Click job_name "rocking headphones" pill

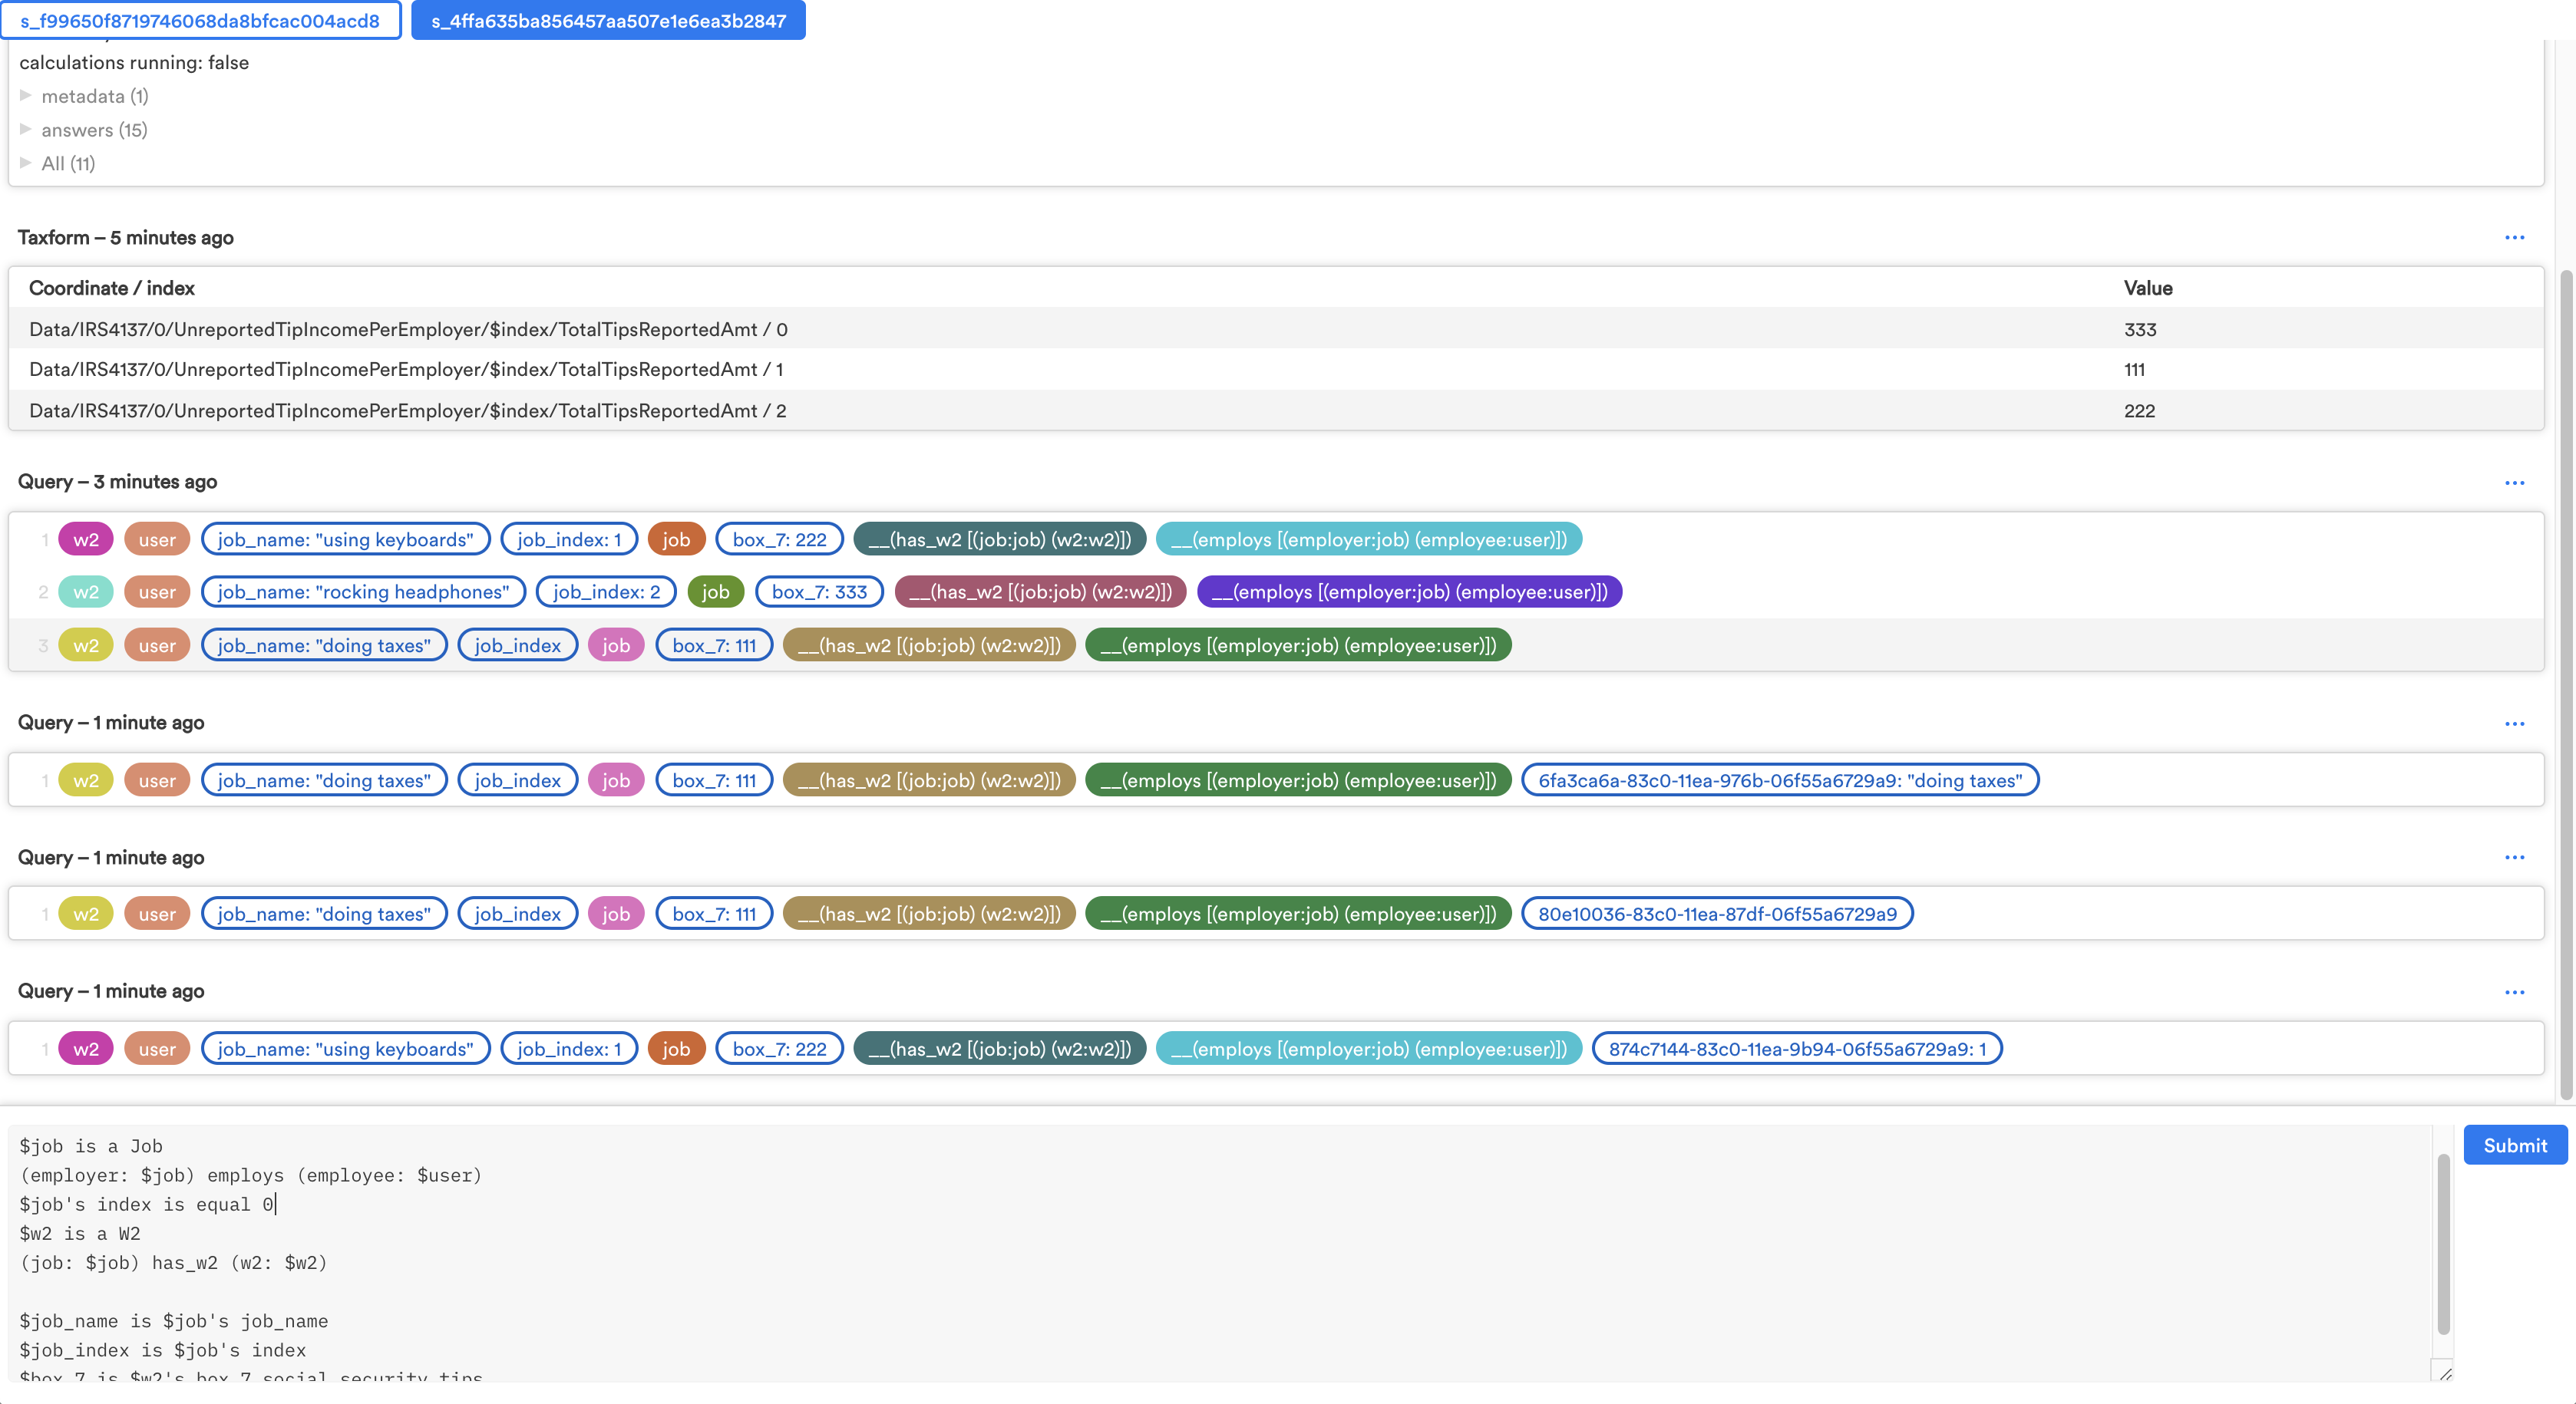point(363,592)
